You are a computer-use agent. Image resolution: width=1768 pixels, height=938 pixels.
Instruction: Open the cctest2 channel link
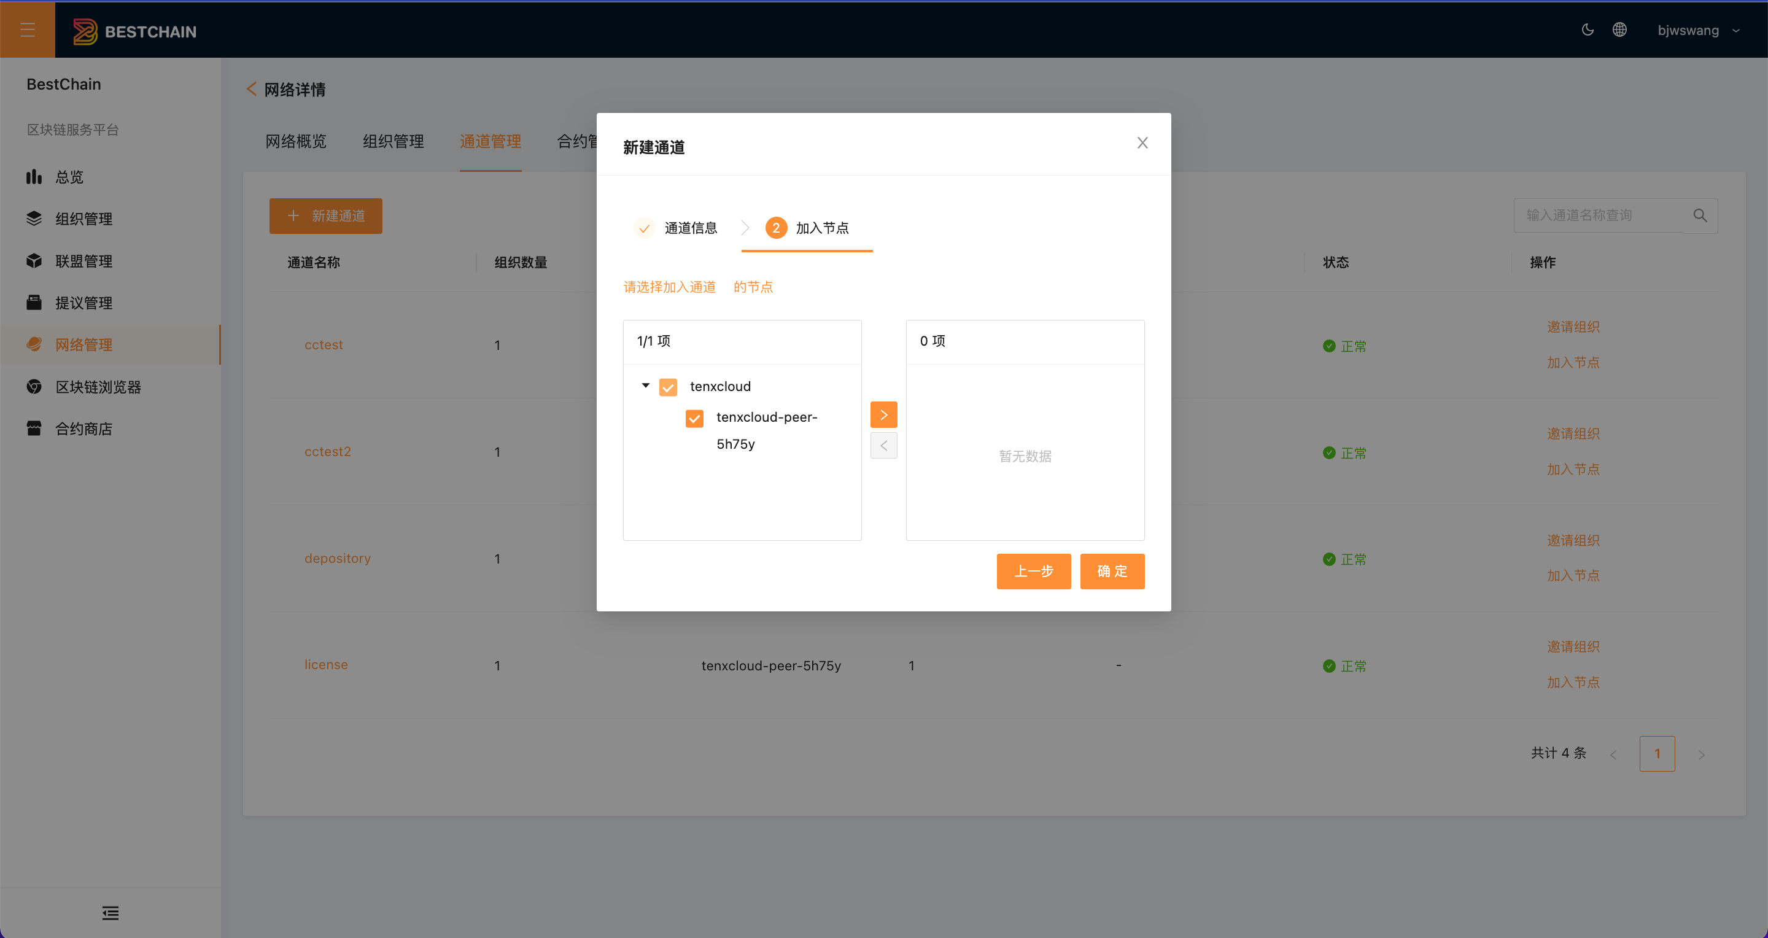pos(328,452)
